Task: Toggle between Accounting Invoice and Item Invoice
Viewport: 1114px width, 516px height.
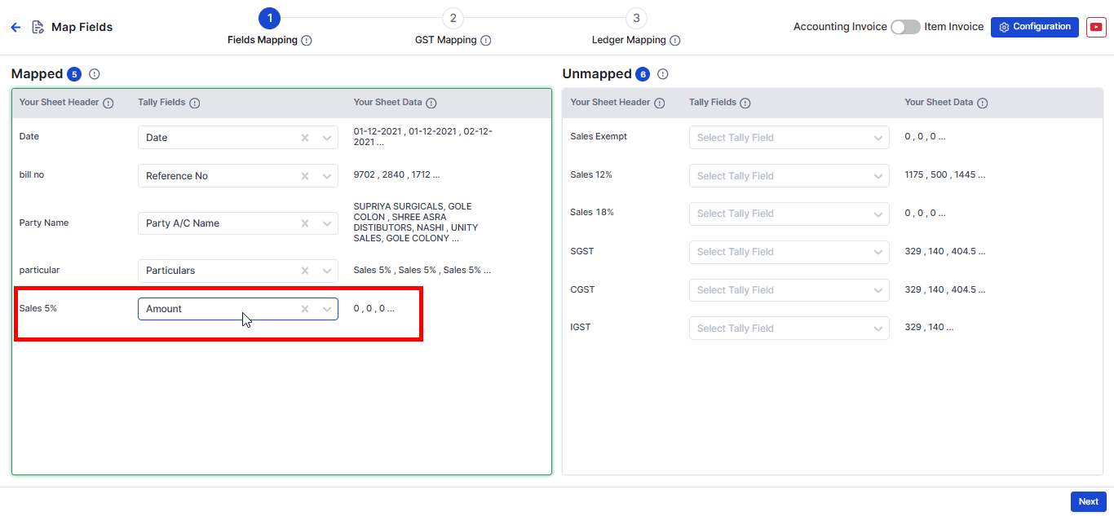Action: (x=905, y=27)
